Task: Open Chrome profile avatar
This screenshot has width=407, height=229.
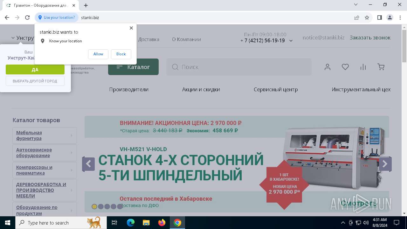Action: [x=390, y=17]
